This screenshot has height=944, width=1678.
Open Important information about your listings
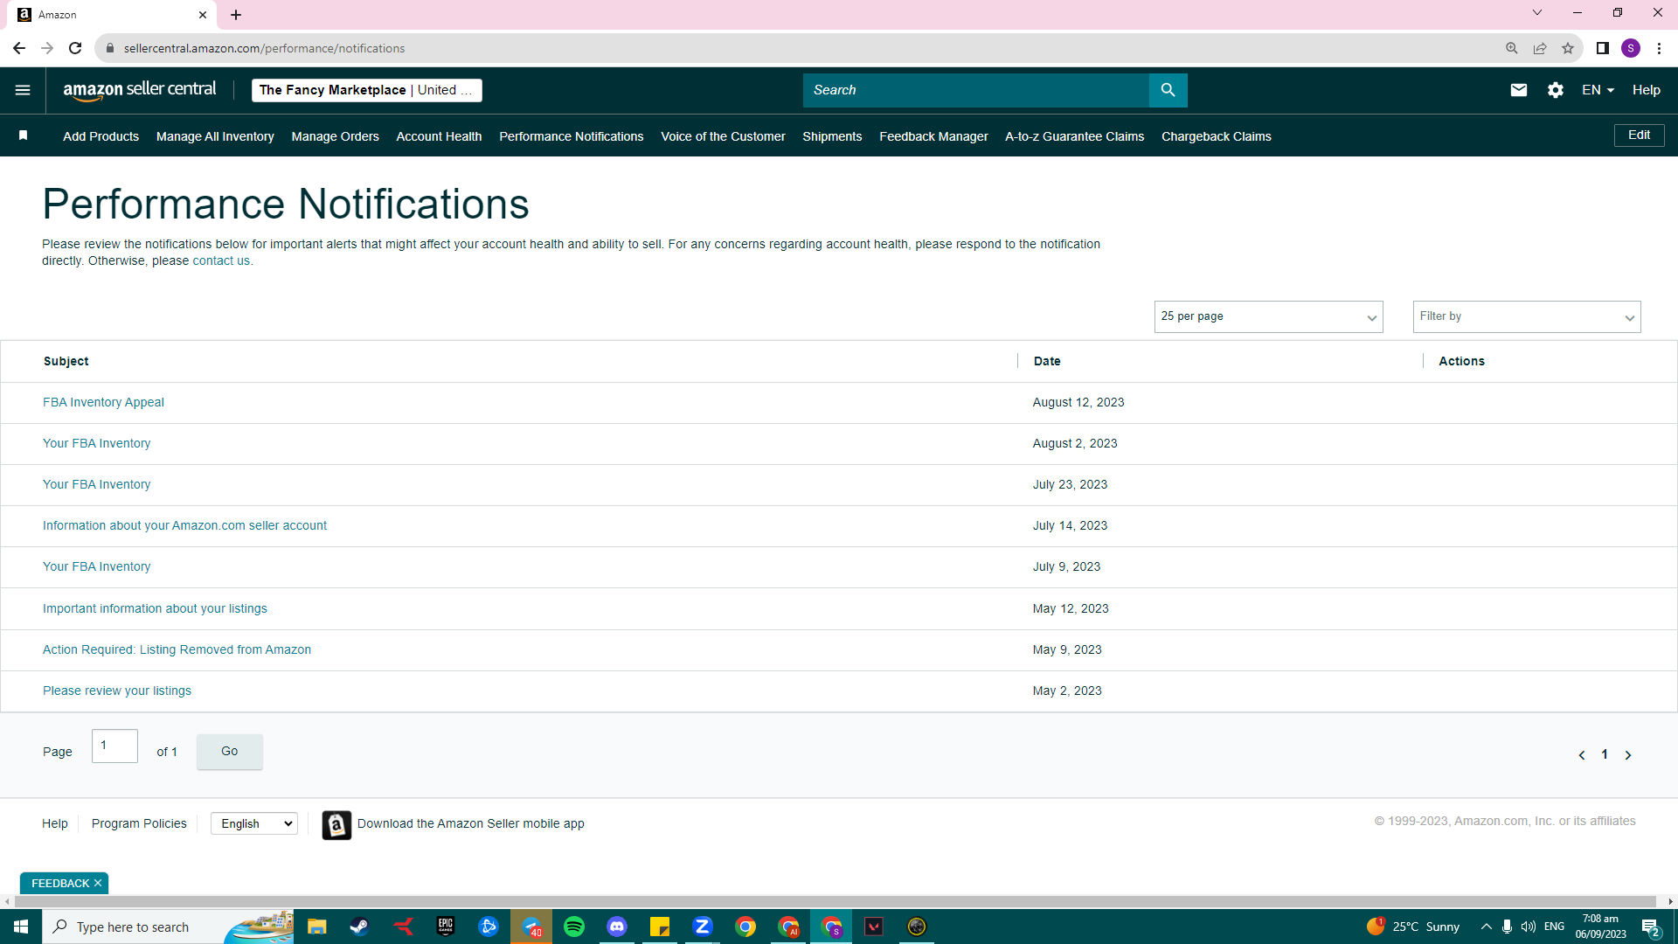tap(155, 609)
